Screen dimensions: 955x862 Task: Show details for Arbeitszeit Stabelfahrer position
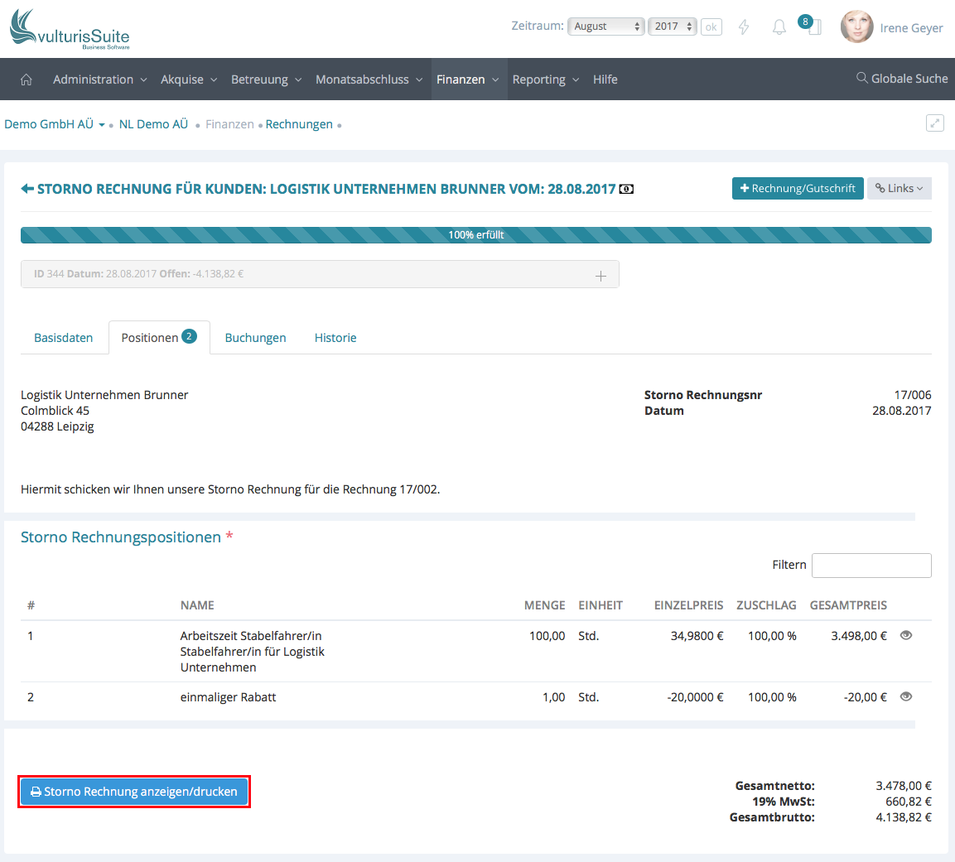906,635
